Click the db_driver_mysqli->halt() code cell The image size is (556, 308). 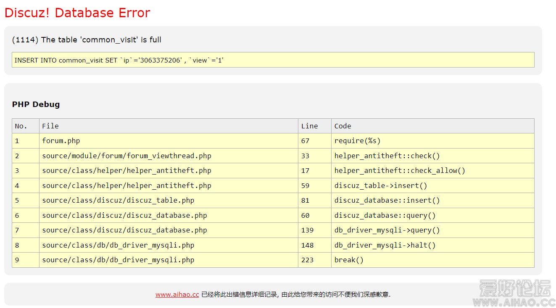(x=385, y=245)
